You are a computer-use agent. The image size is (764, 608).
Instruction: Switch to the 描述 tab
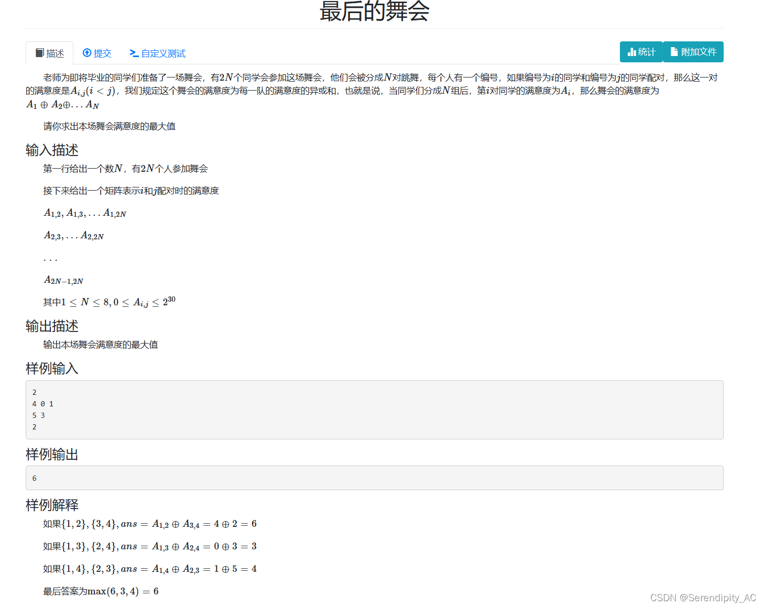point(50,53)
